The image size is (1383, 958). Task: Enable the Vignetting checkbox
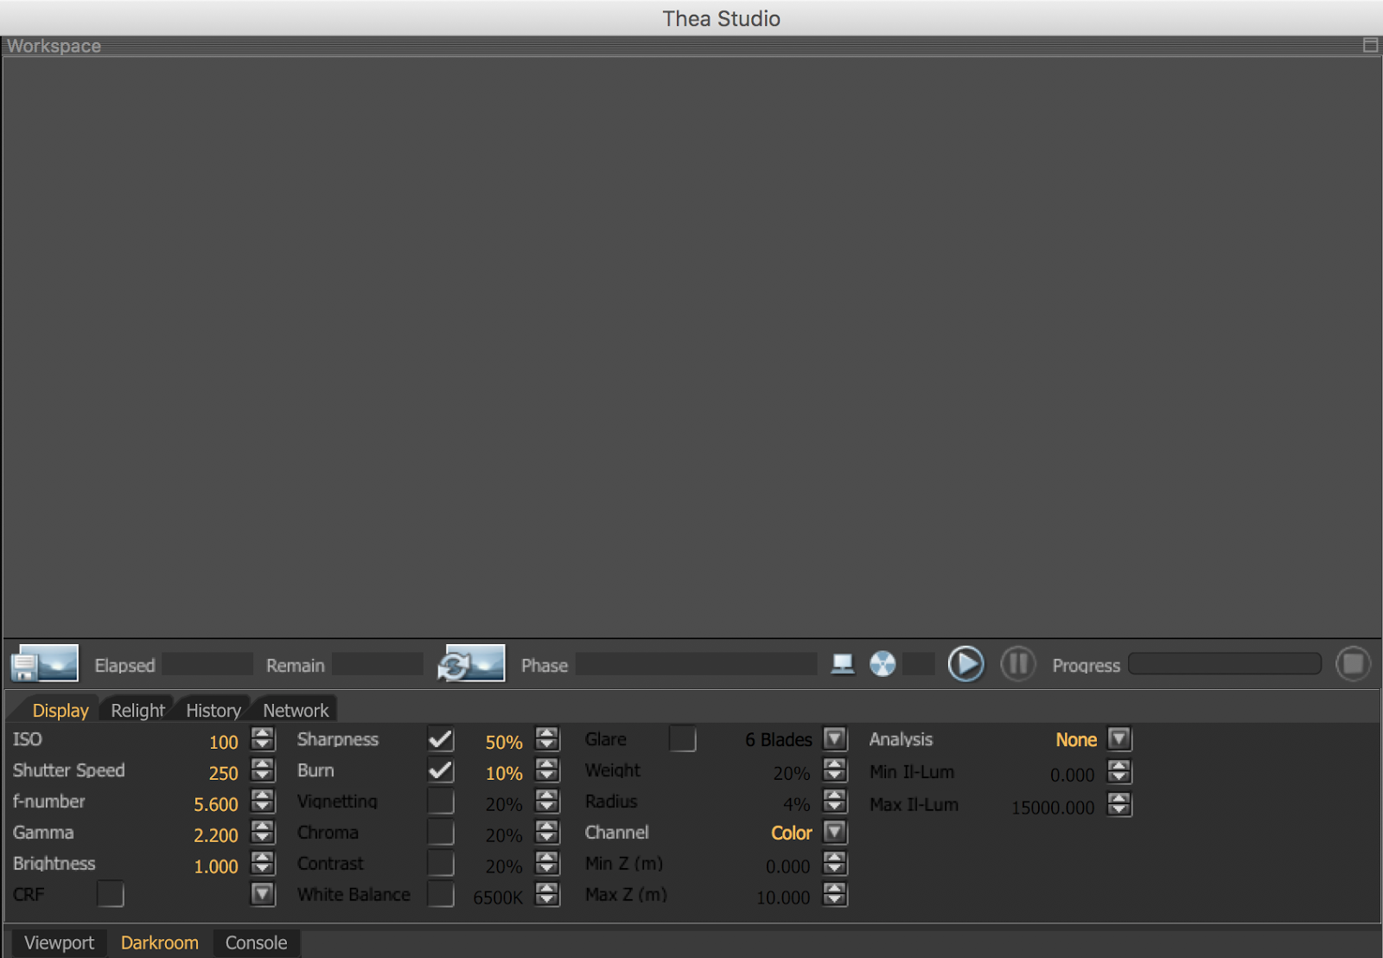441,802
